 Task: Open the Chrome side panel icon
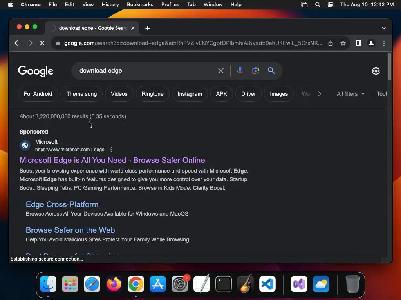359,43
